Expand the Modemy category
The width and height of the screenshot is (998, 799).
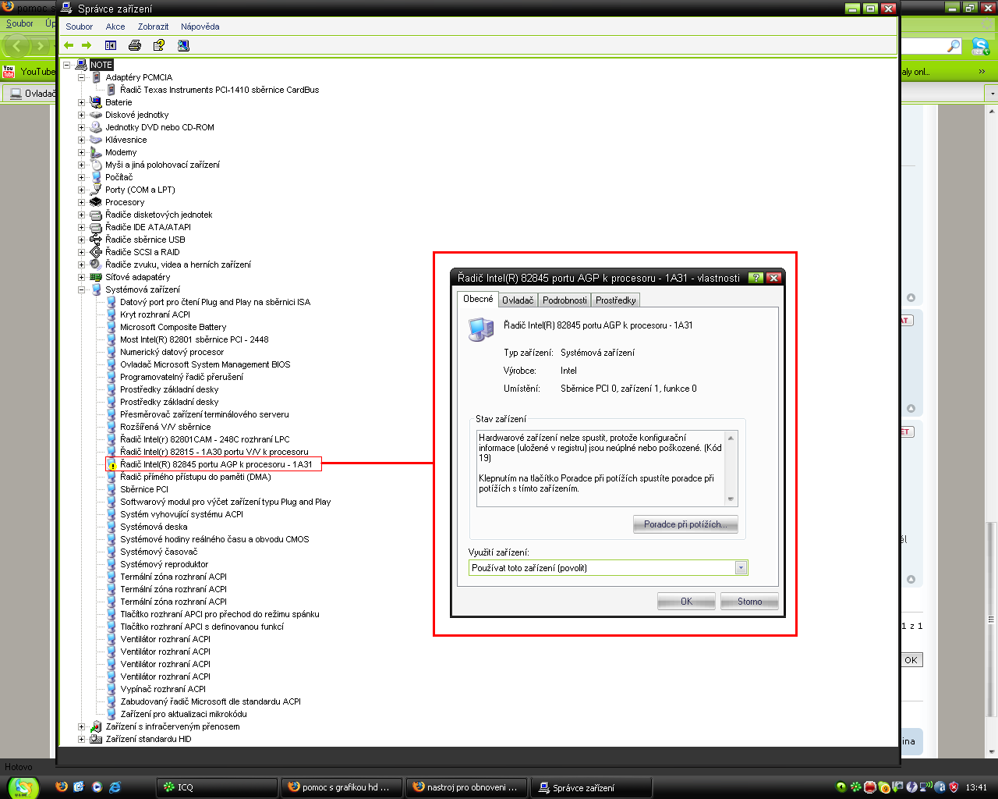(x=81, y=152)
